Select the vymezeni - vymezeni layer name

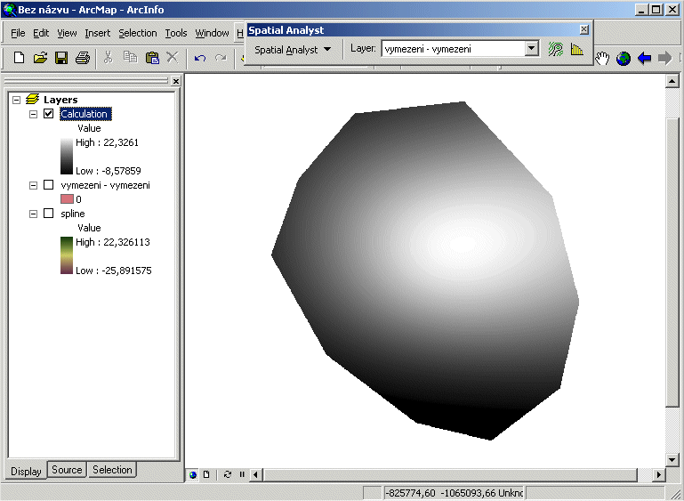(105, 185)
